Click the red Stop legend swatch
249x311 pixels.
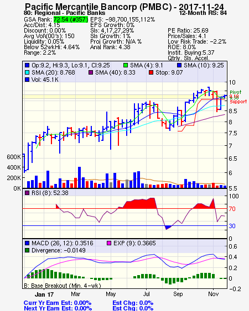point(151,72)
